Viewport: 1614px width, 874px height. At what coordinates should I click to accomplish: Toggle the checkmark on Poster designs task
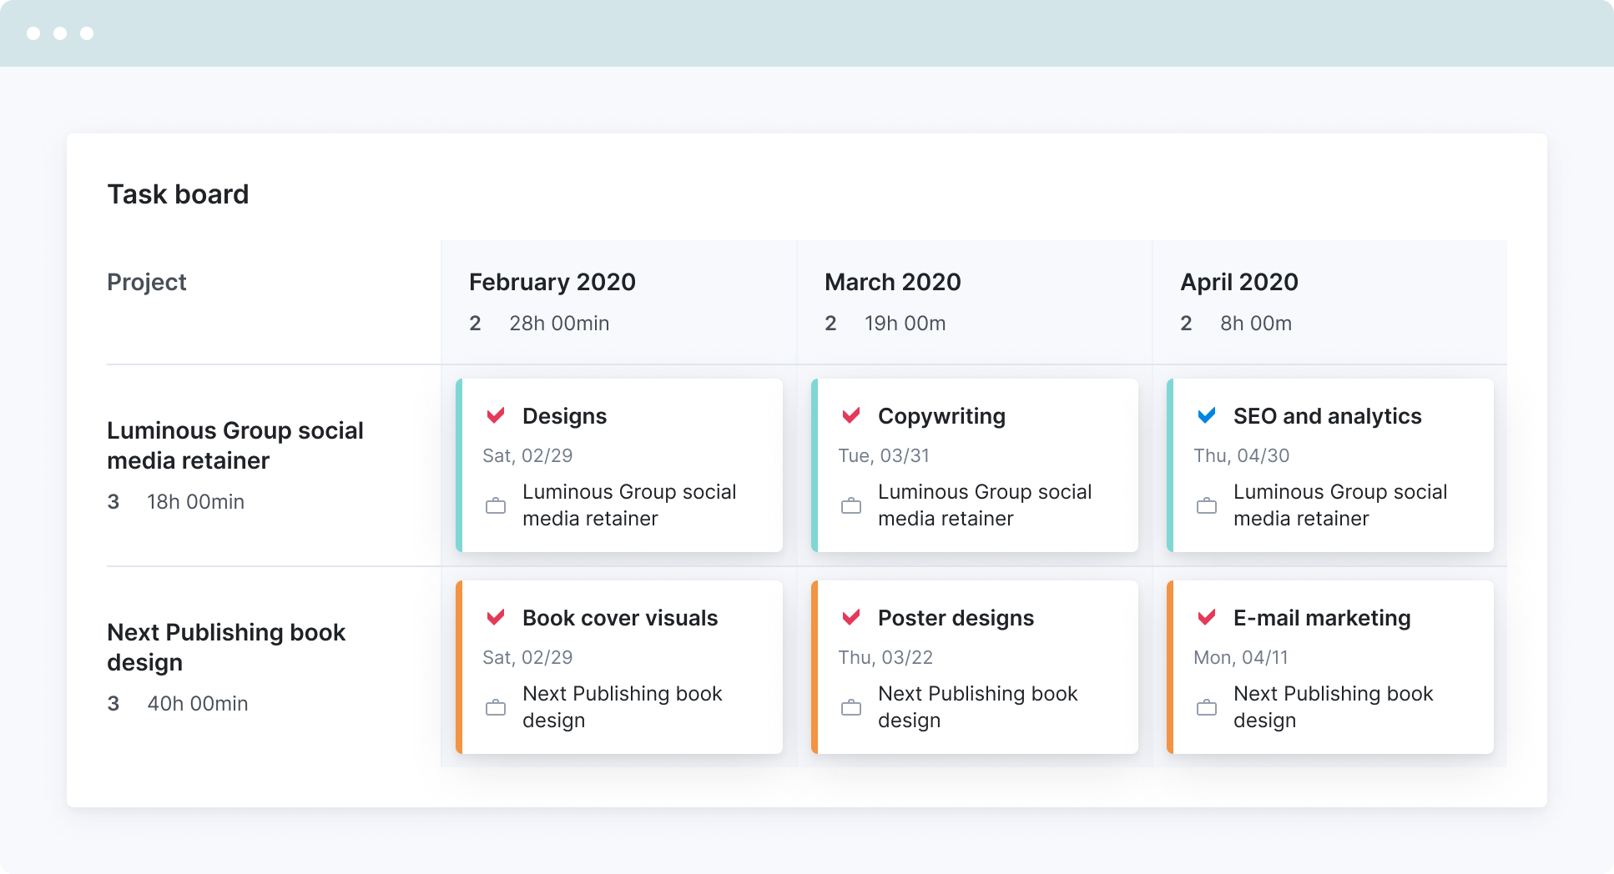(851, 617)
